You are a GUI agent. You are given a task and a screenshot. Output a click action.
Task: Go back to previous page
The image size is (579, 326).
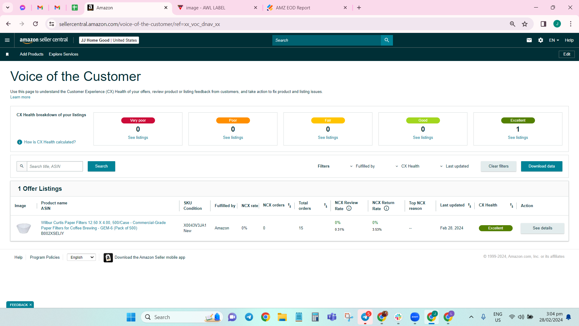tap(8, 24)
